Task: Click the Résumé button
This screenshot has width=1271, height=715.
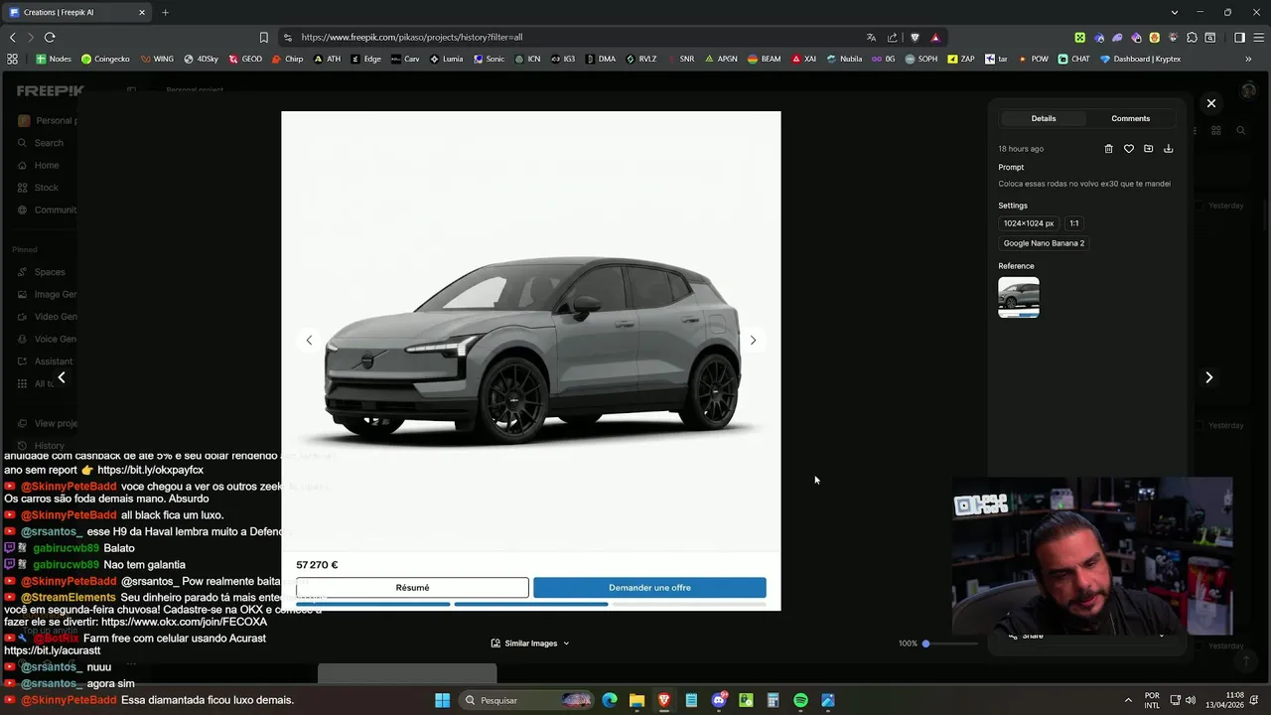Action: point(412,588)
